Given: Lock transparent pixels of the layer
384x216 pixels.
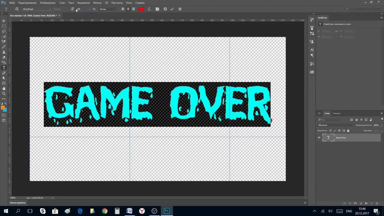Looking at the screenshot, I should 331,130.
